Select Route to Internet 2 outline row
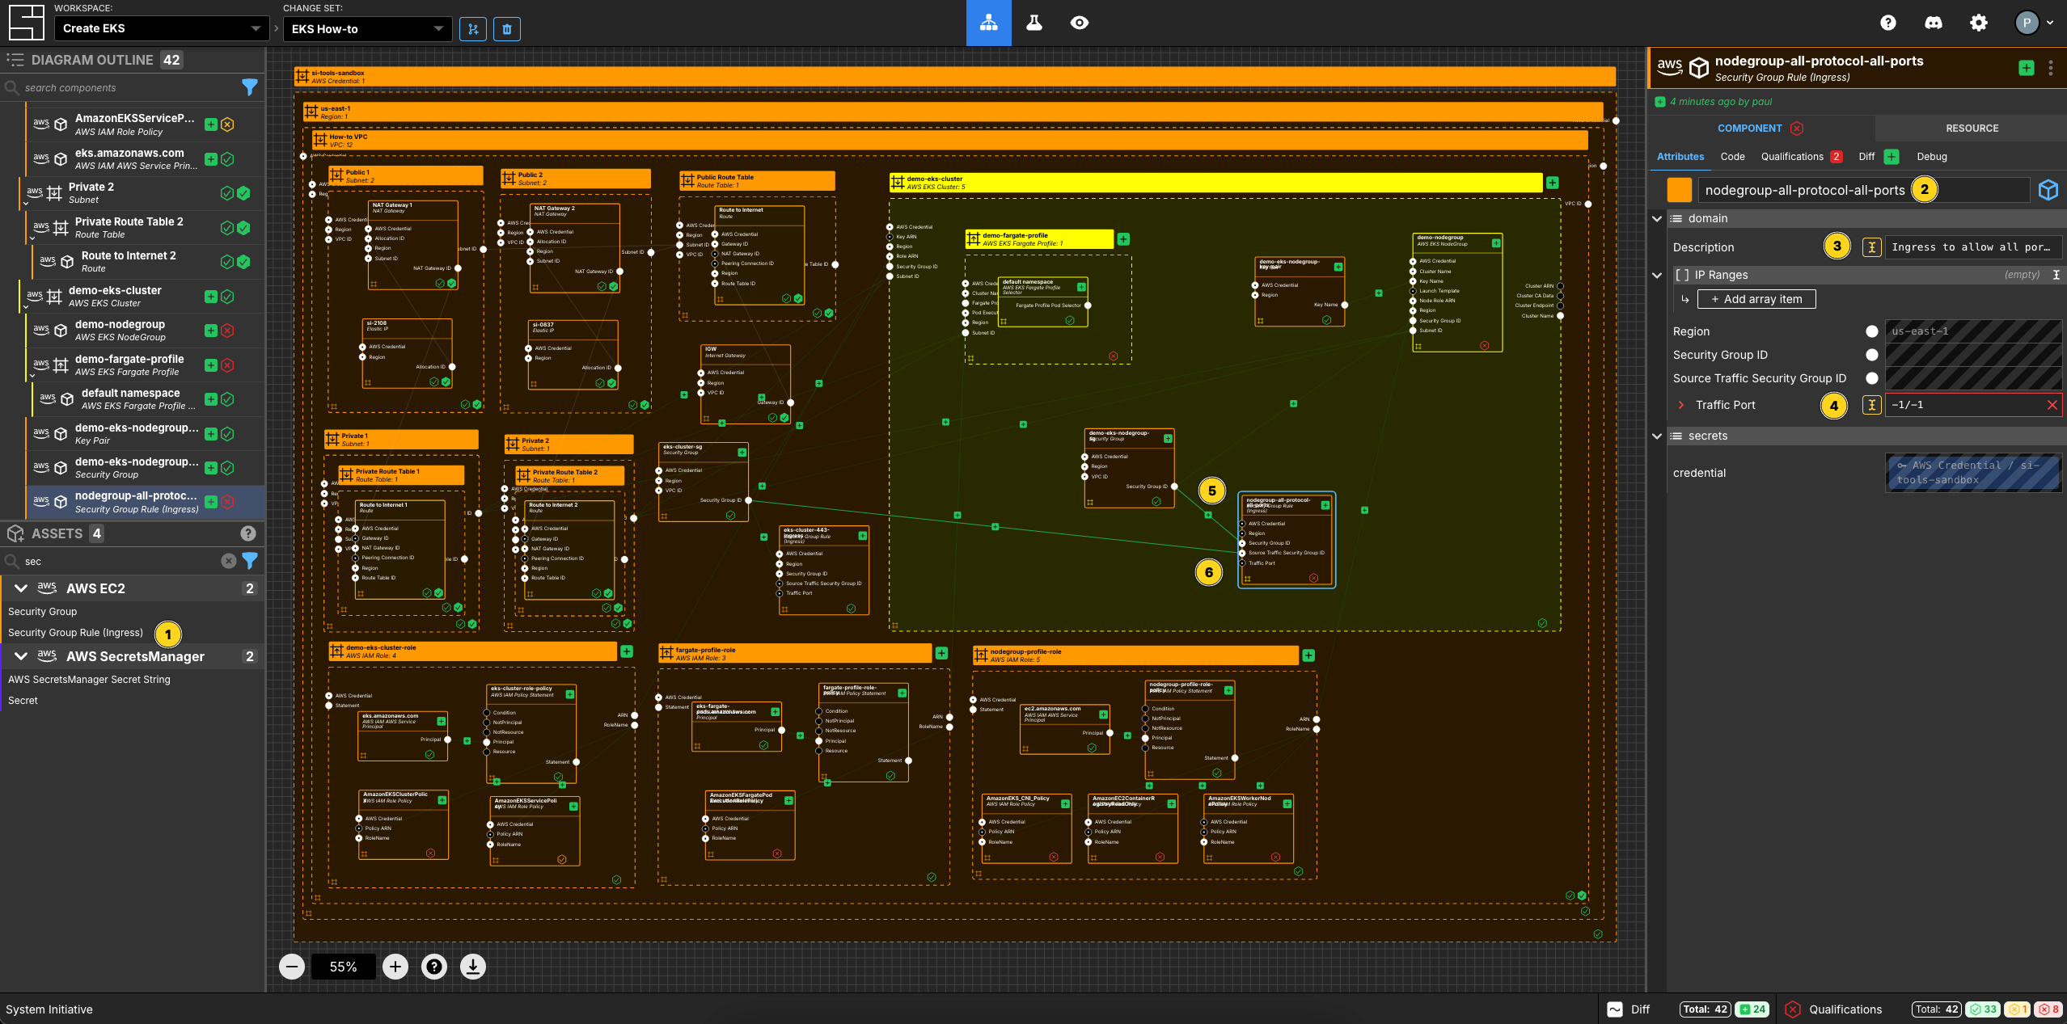 [x=150, y=262]
